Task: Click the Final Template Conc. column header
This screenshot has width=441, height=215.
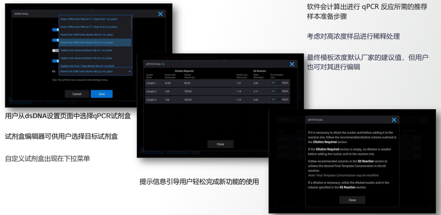Action: pyautogui.click(x=277, y=76)
